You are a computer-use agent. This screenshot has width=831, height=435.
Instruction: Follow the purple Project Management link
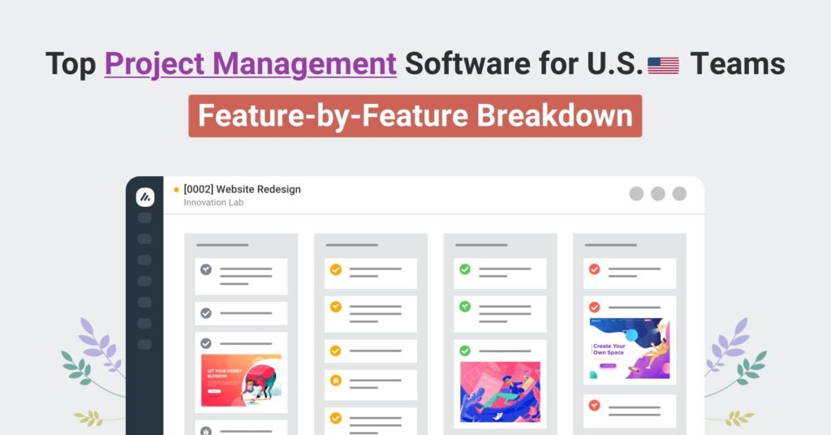pos(250,63)
